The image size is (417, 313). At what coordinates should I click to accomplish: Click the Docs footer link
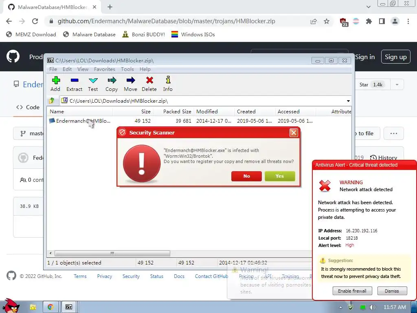tap(179, 276)
